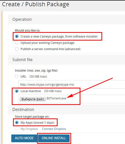
Task: Click the 'Create a new Cameyo package' label text
Action: (59, 37)
